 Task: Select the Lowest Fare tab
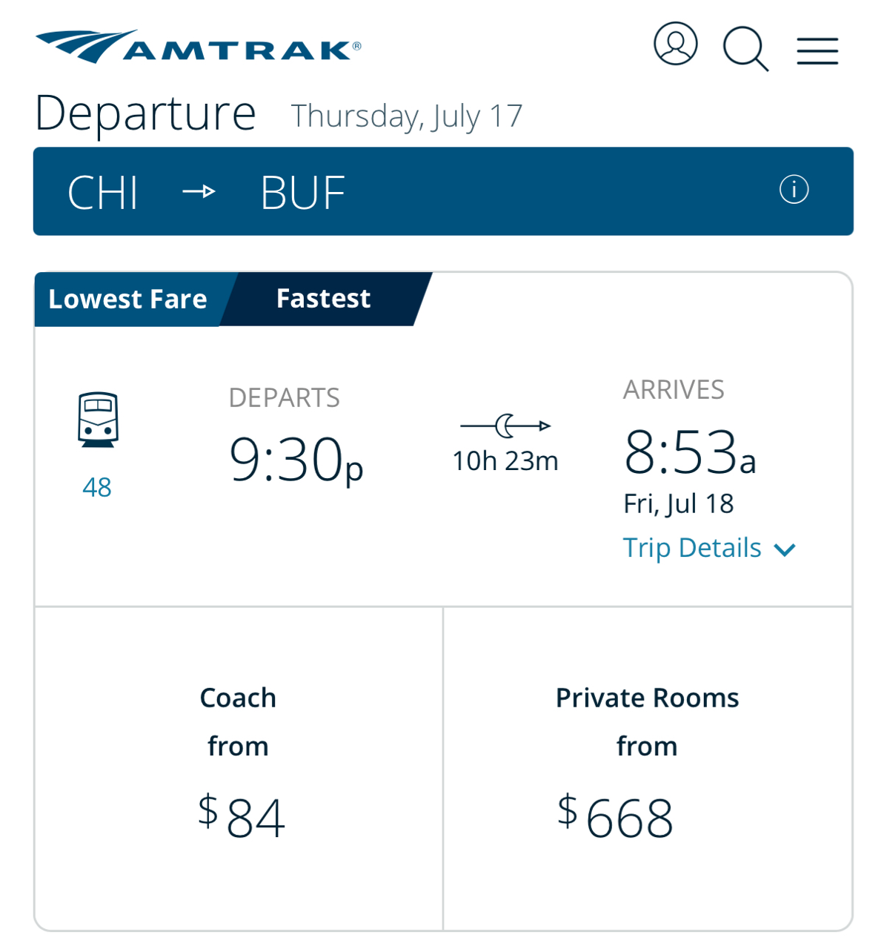point(127,299)
